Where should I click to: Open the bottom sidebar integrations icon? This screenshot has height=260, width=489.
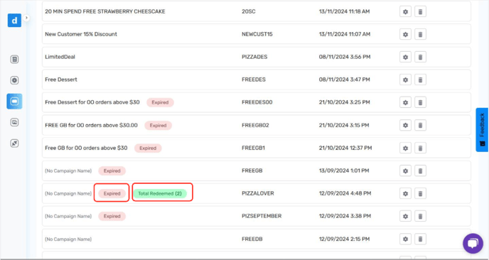pyautogui.click(x=14, y=143)
